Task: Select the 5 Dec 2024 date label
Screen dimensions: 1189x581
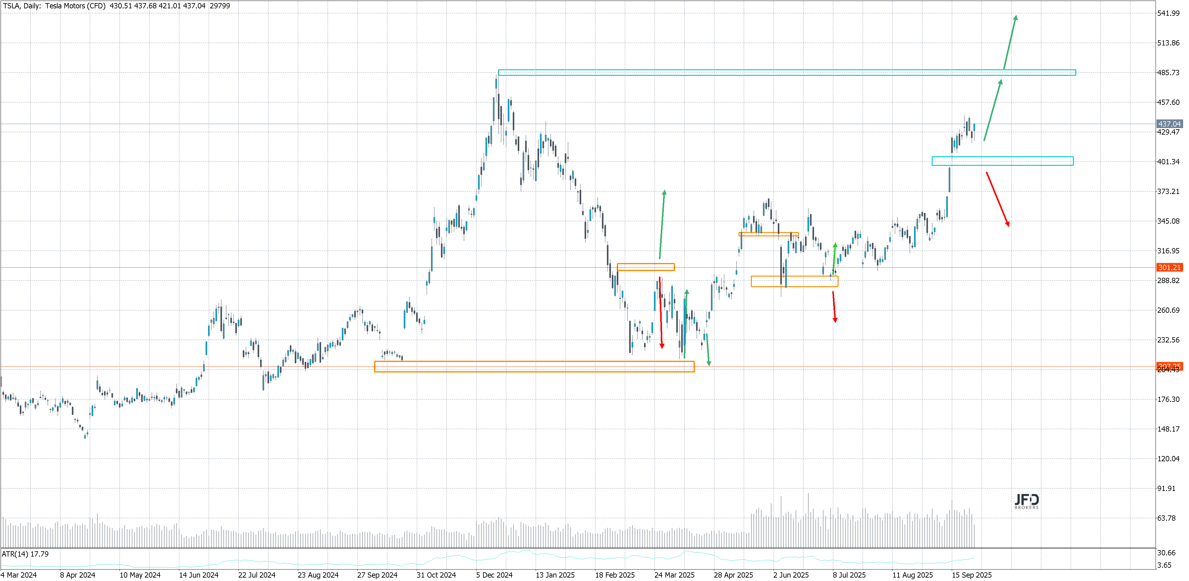Action: [494, 575]
